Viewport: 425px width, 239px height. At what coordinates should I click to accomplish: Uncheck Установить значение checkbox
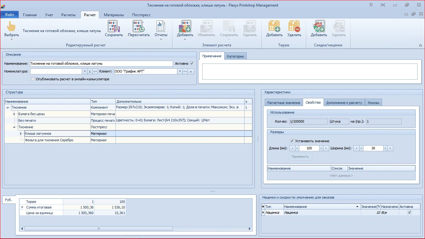coord(292,141)
